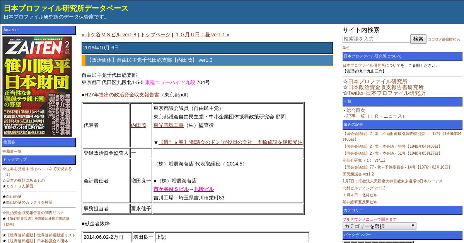Open the トップページ link
464x243 pixels.
[155, 34]
